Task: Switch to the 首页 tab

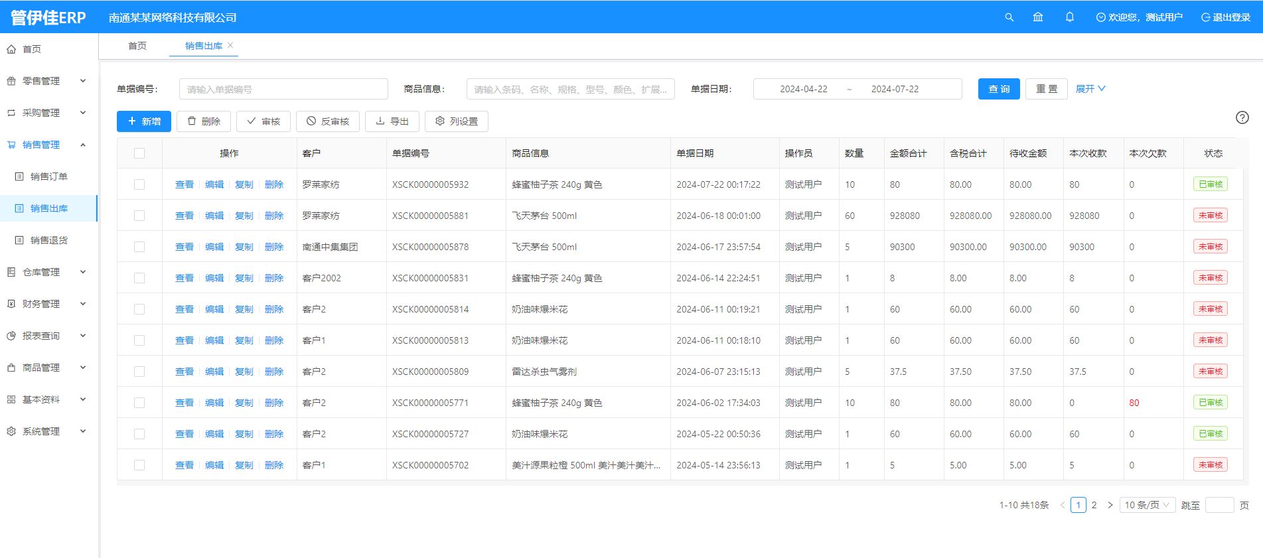Action: pos(137,46)
